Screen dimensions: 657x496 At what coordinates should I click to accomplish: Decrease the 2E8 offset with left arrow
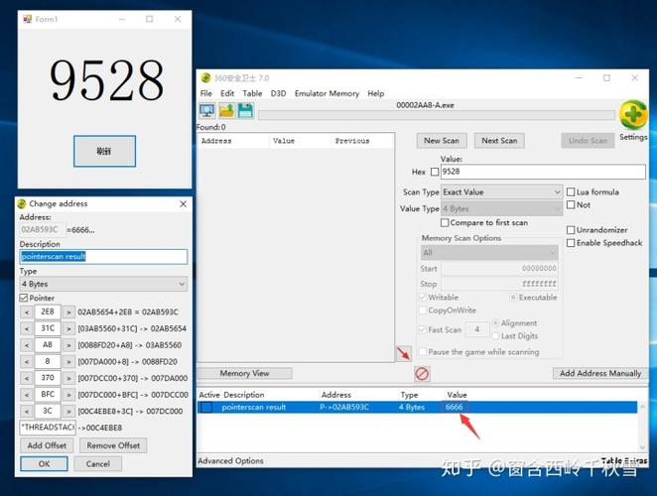pyautogui.click(x=27, y=312)
